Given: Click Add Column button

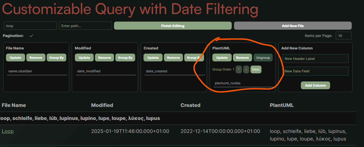Looking at the screenshot, I should pyautogui.click(x=315, y=85).
